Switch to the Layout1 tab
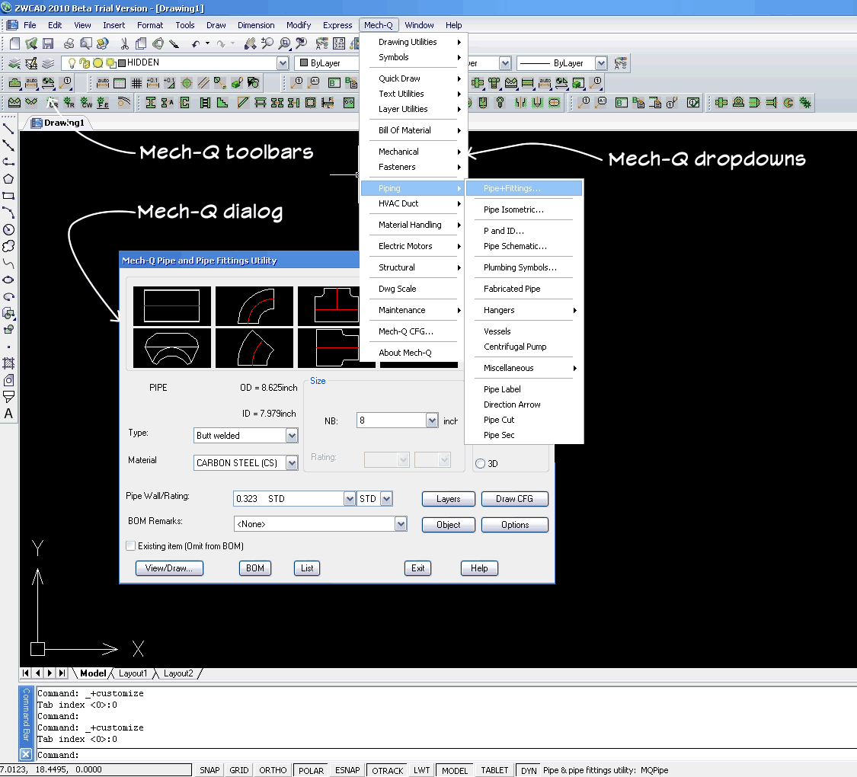The height and width of the screenshot is (777, 857). [133, 673]
